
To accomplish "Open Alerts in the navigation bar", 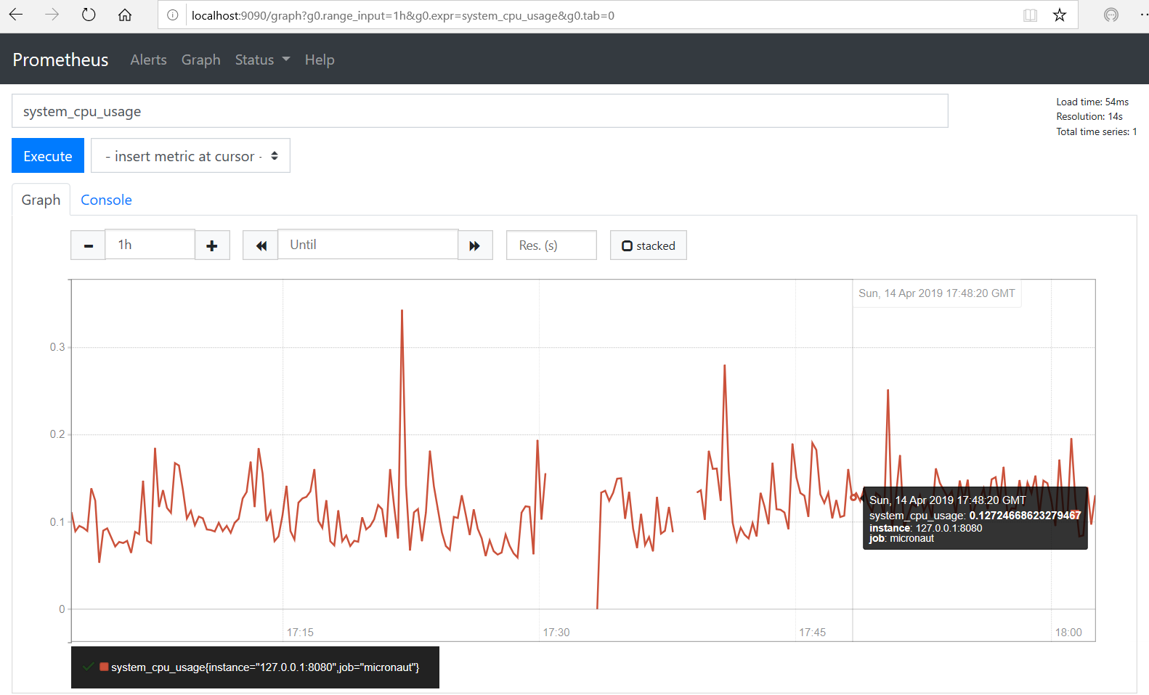I will coord(148,60).
